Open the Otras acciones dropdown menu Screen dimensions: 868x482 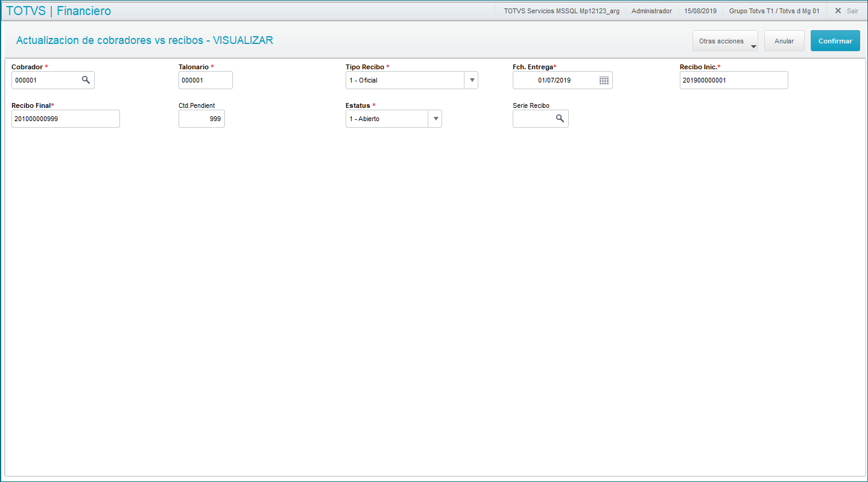(x=726, y=41)
